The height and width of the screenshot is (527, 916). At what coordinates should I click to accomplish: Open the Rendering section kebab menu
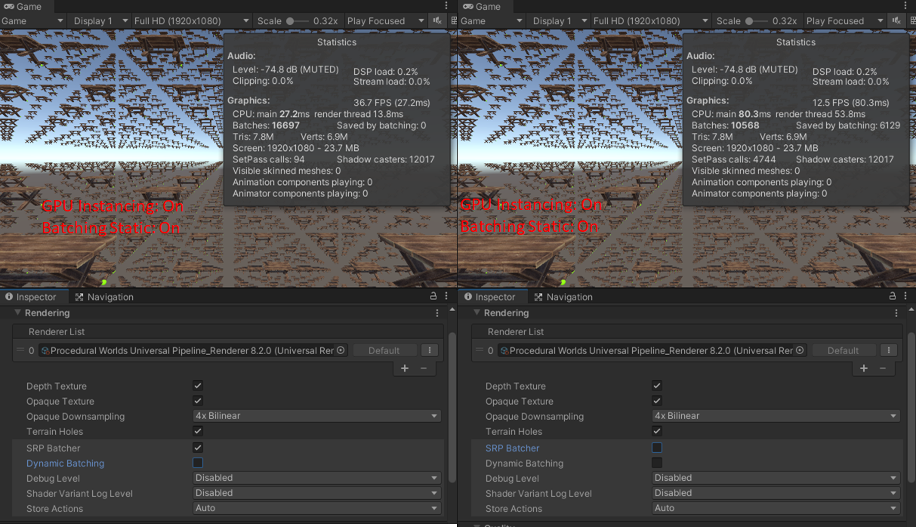pos(436,312)
